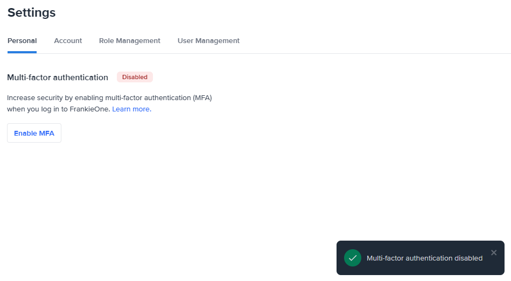Go to the User Management tab

(208, 41)
